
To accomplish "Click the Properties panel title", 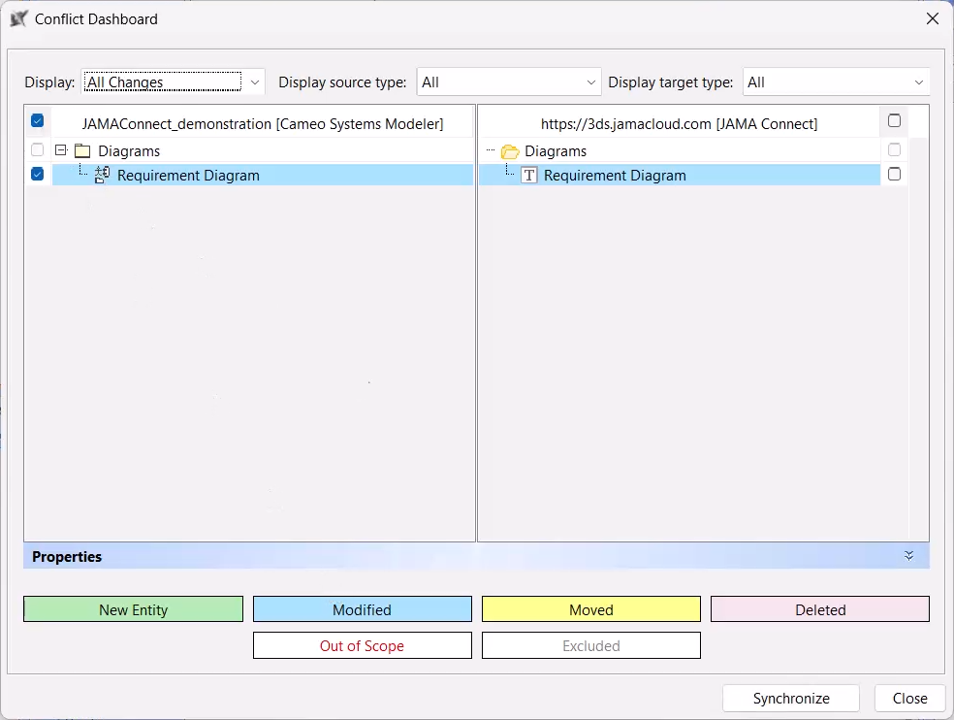I will [67, 556].
